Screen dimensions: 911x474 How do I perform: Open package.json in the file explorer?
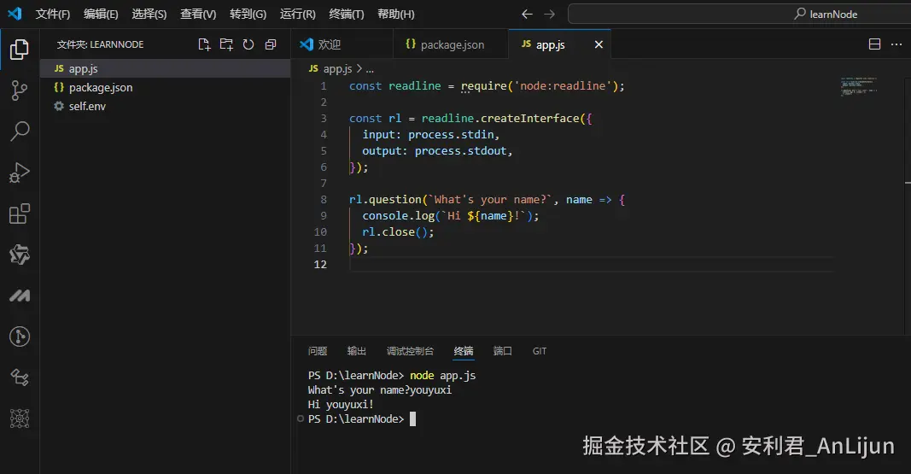click(x=166, y=87)
